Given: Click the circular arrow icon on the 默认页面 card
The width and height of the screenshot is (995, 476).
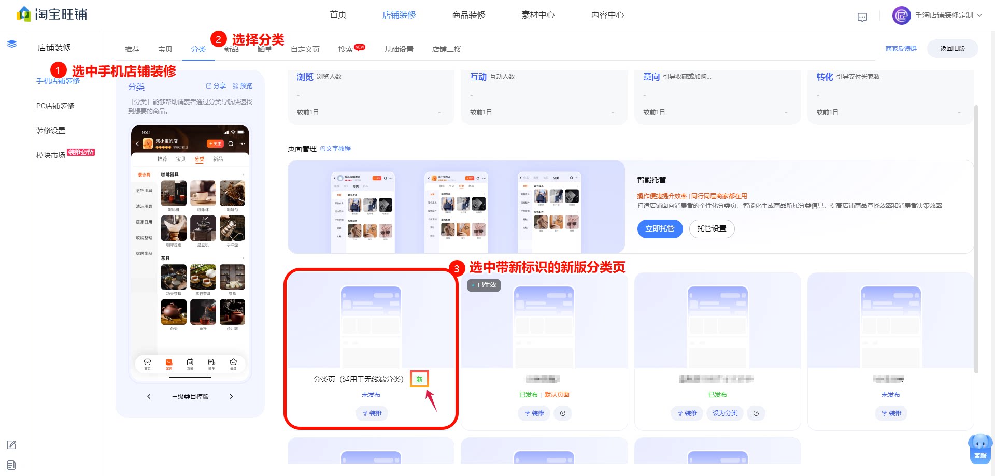Looking at the screenshot, I should click(x=563, y=413).
